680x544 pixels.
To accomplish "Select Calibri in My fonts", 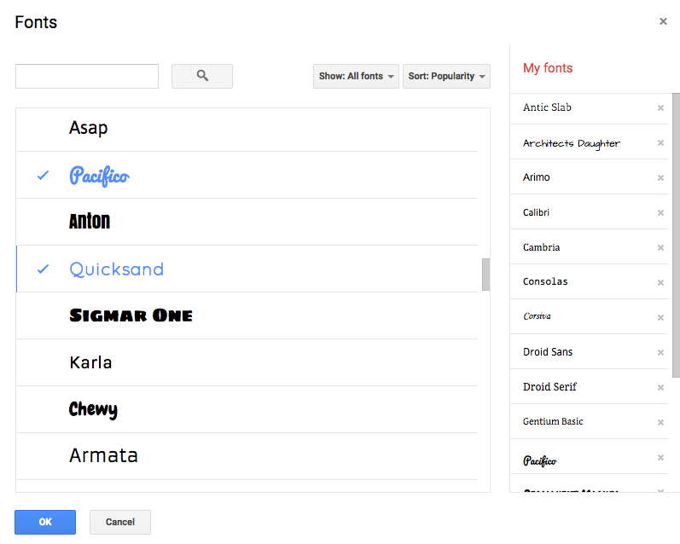I will click(x=536, y=212).
